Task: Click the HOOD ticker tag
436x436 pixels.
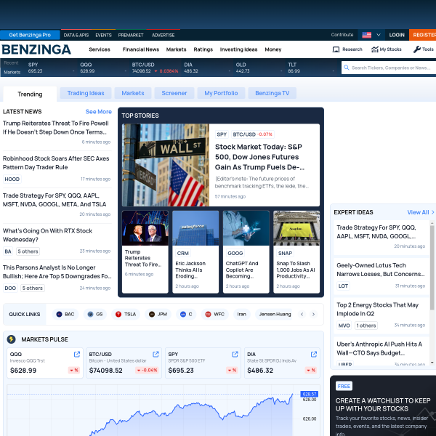Action: point(12,179)
